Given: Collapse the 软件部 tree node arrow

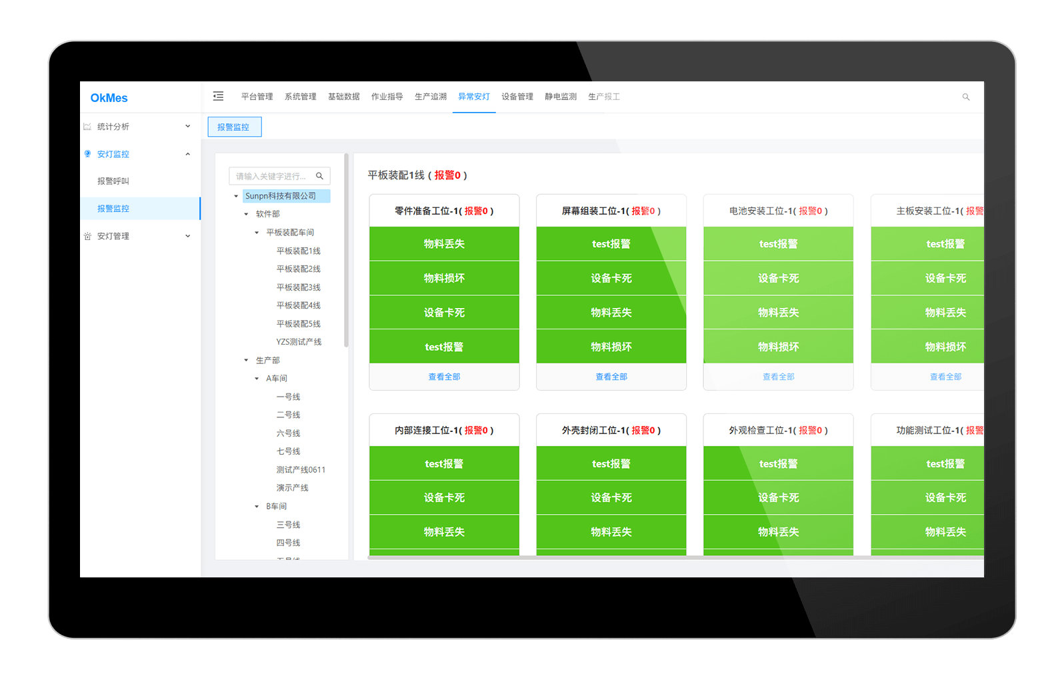Looking at the screenshot, I should pos(246,214).
